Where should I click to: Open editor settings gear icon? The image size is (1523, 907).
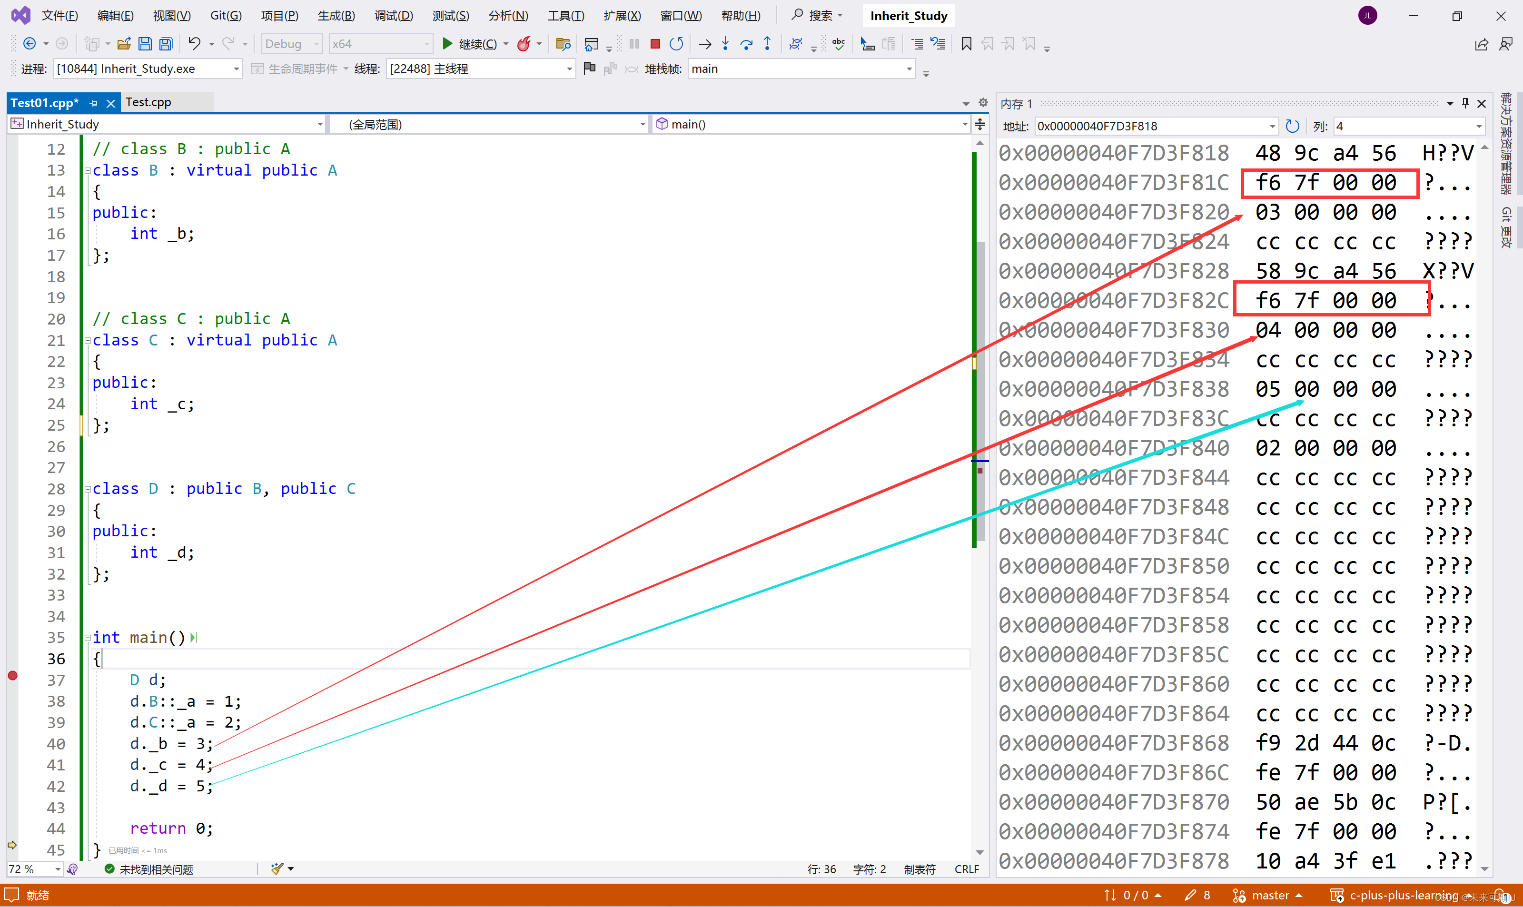point(983,102)
